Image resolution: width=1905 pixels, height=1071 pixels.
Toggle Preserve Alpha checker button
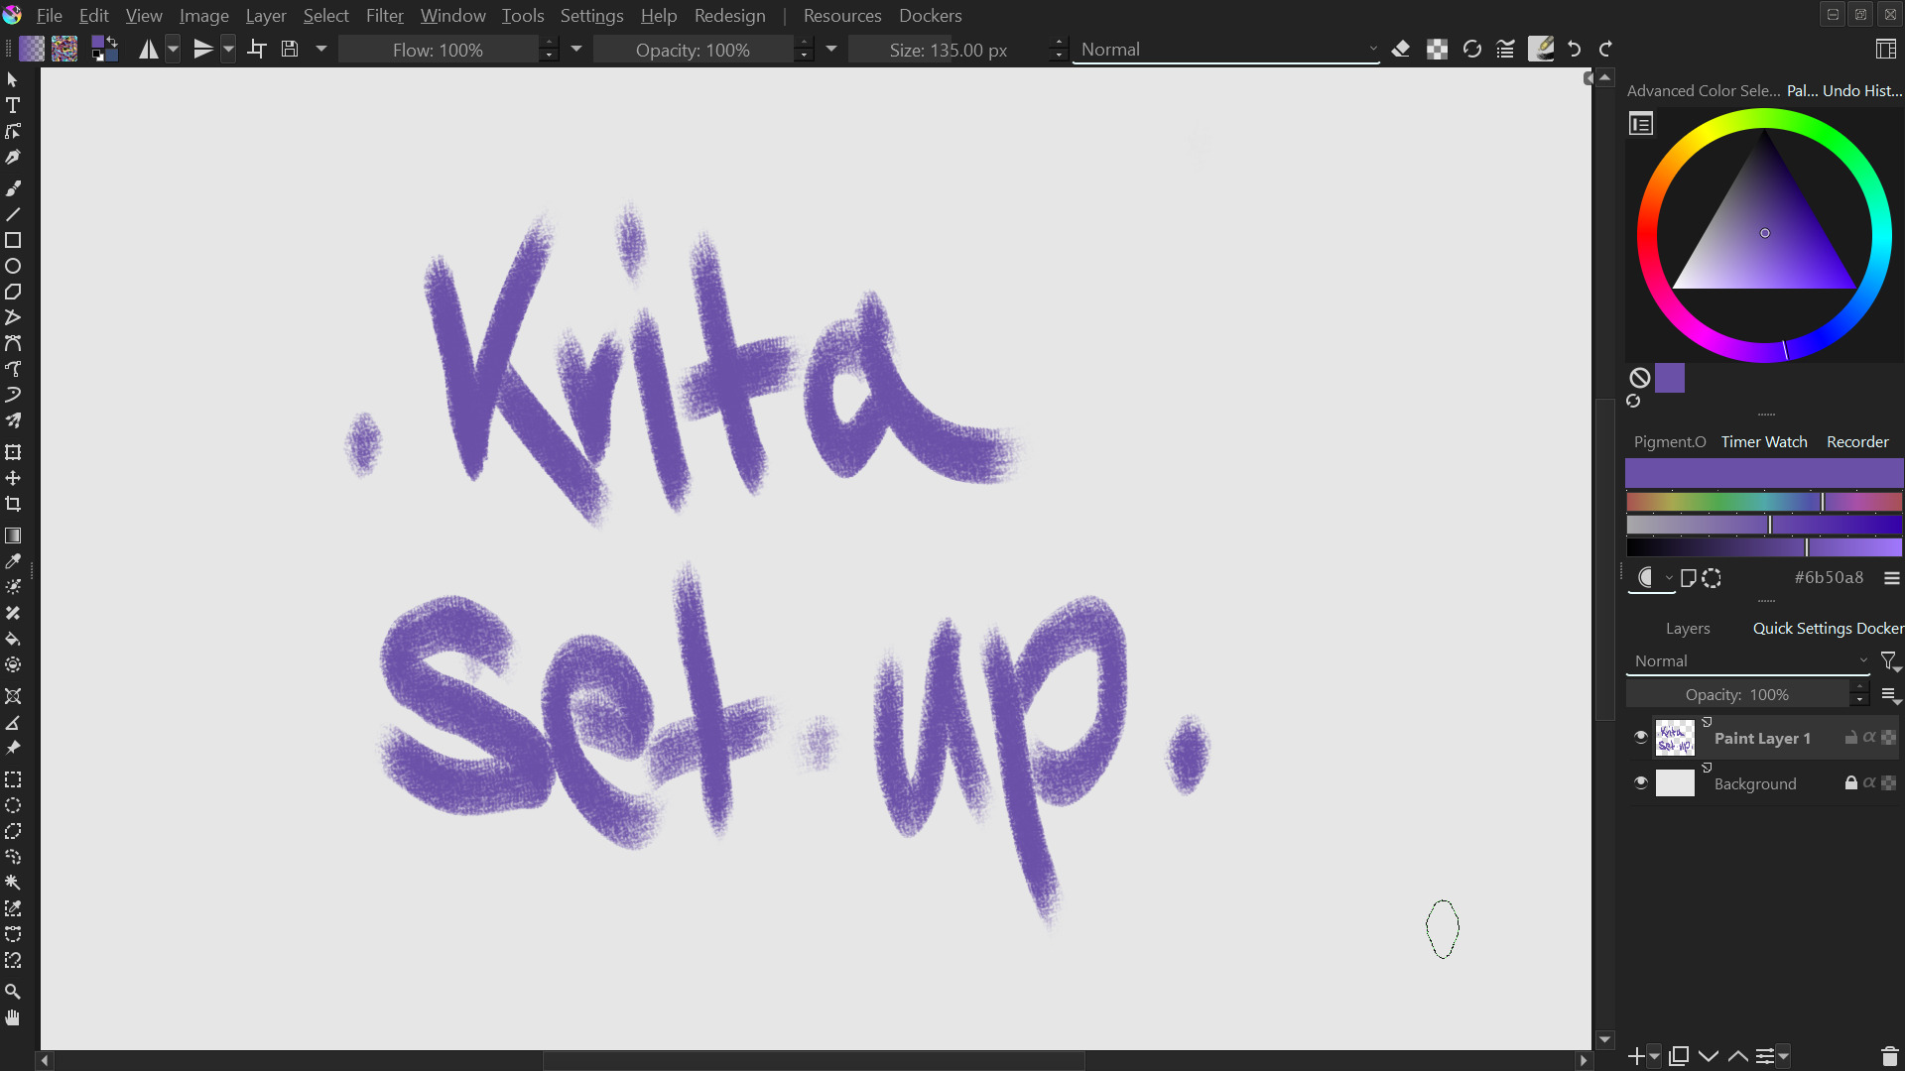(x=1437, y=50)
